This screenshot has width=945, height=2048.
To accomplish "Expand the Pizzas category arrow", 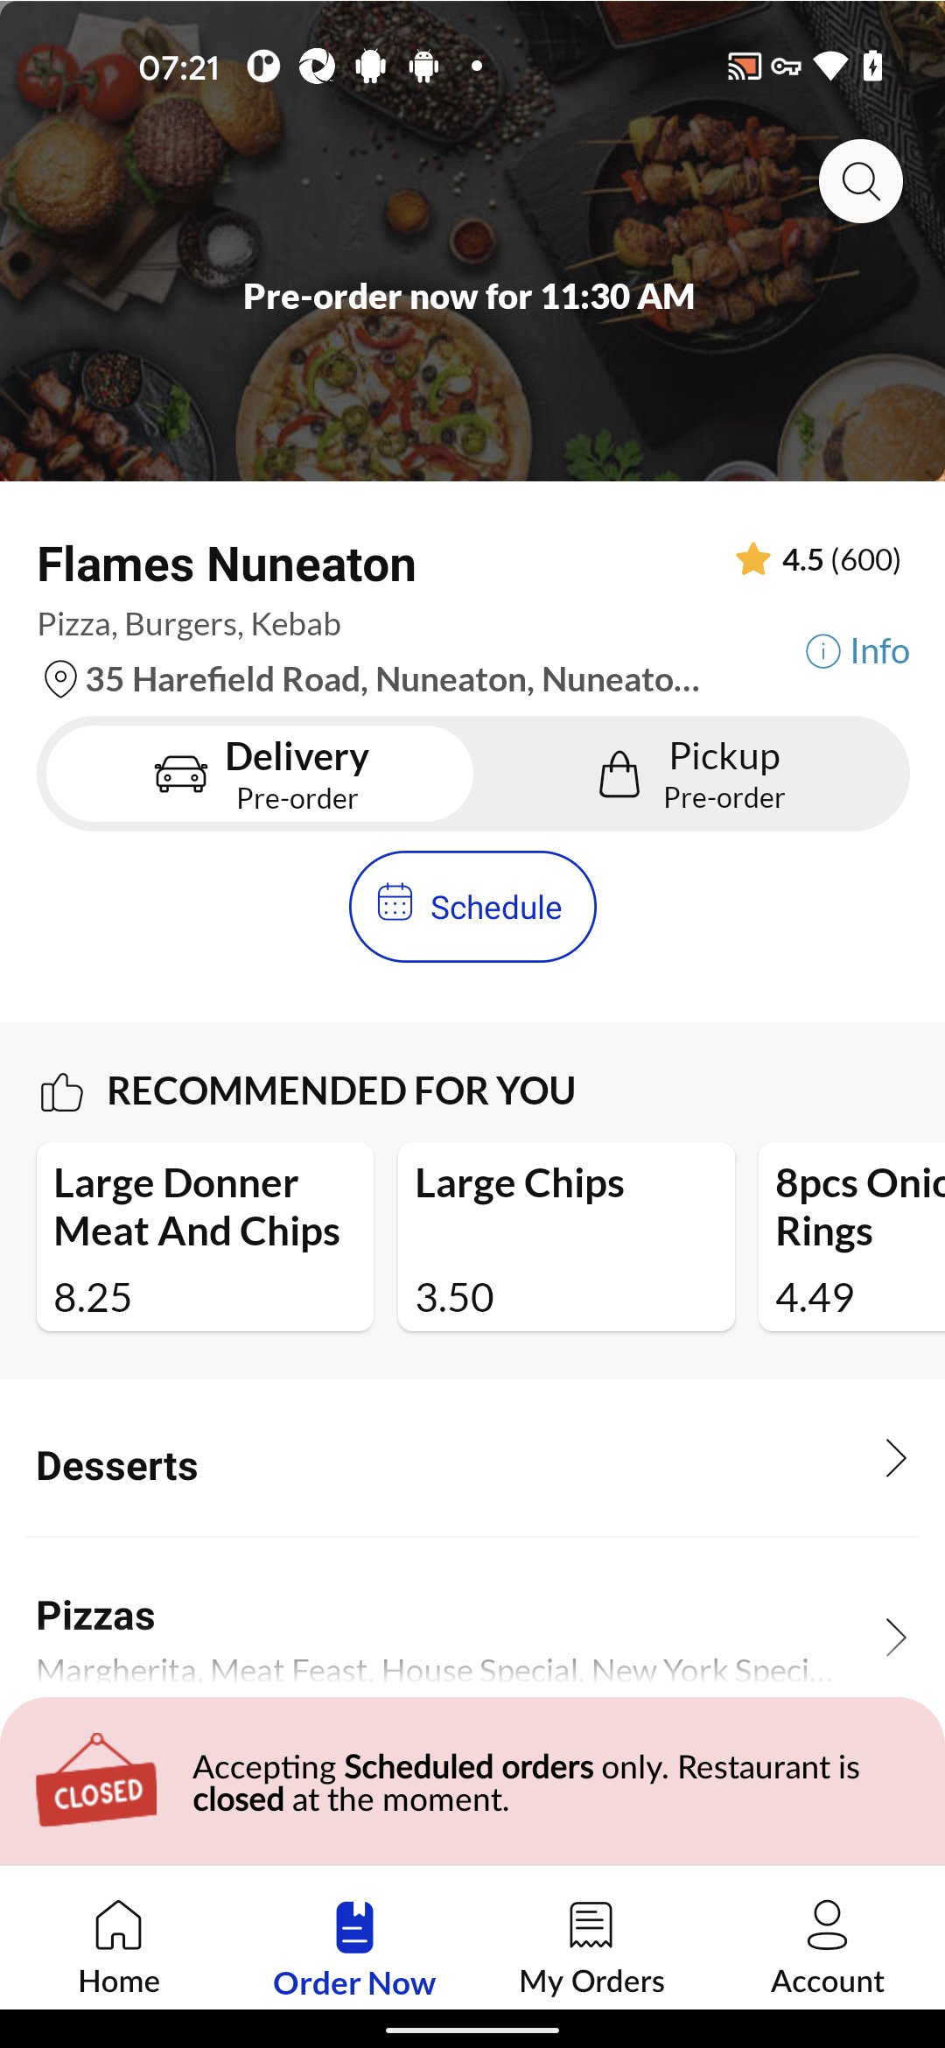I will pos(895,1637).
